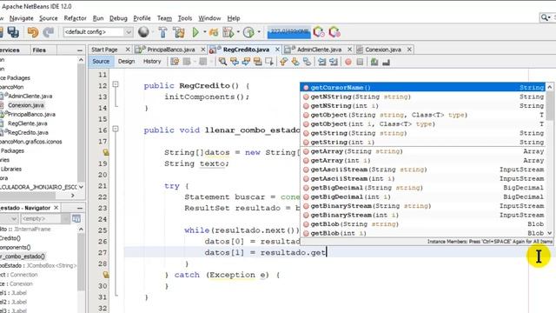The width and height of the screenshot is (556, 313).
Task: Click the Save All toolbar icon
Action: coord(13,32)
